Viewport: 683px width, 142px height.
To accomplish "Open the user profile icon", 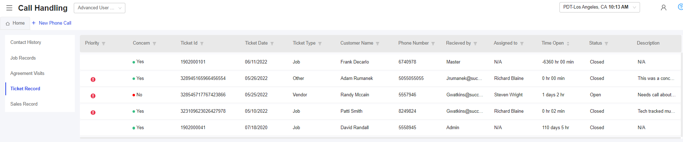I will pyautogui.click(x=663, y=7).
